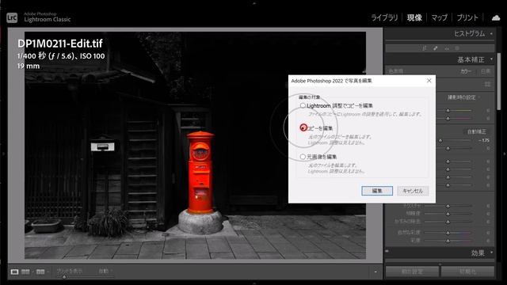Image resolution: width=507 pixels, height=285 pixels.
Task: Switch to the マップ module
Action: point(439,17)
